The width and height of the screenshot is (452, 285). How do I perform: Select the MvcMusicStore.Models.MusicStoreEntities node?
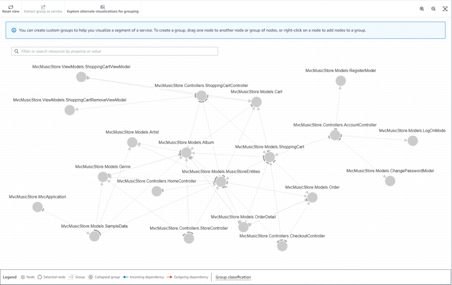(x=221, y=182)
